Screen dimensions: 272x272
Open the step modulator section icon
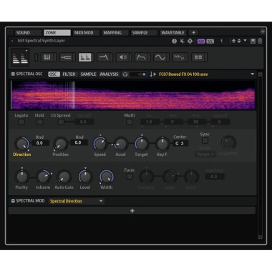click(x=179, y=57)
